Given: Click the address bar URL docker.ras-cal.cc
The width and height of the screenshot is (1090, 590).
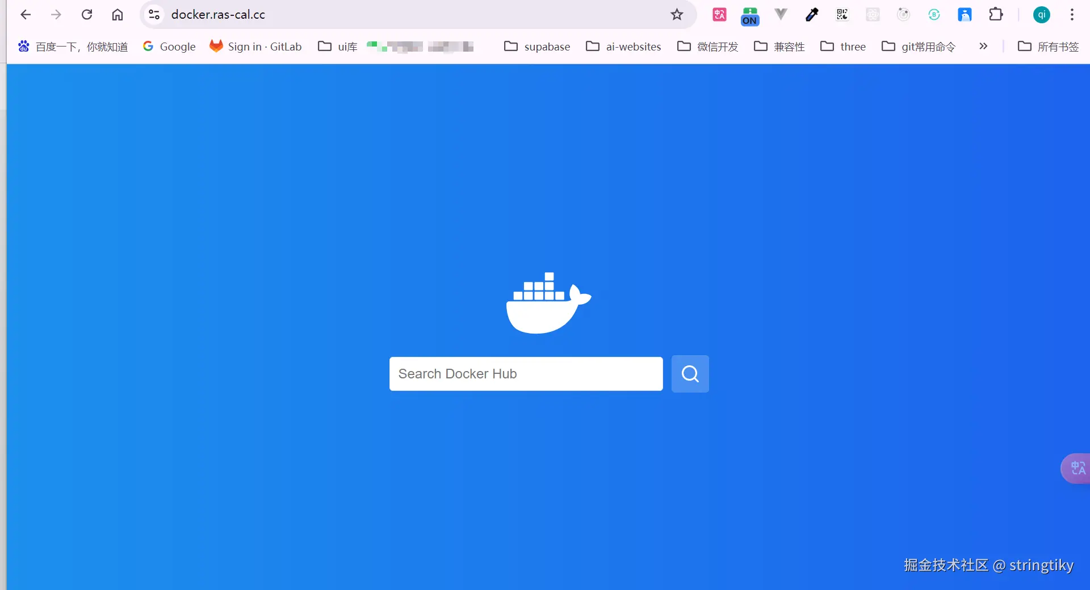Looking at the screenshot, I should click(218, 15).
